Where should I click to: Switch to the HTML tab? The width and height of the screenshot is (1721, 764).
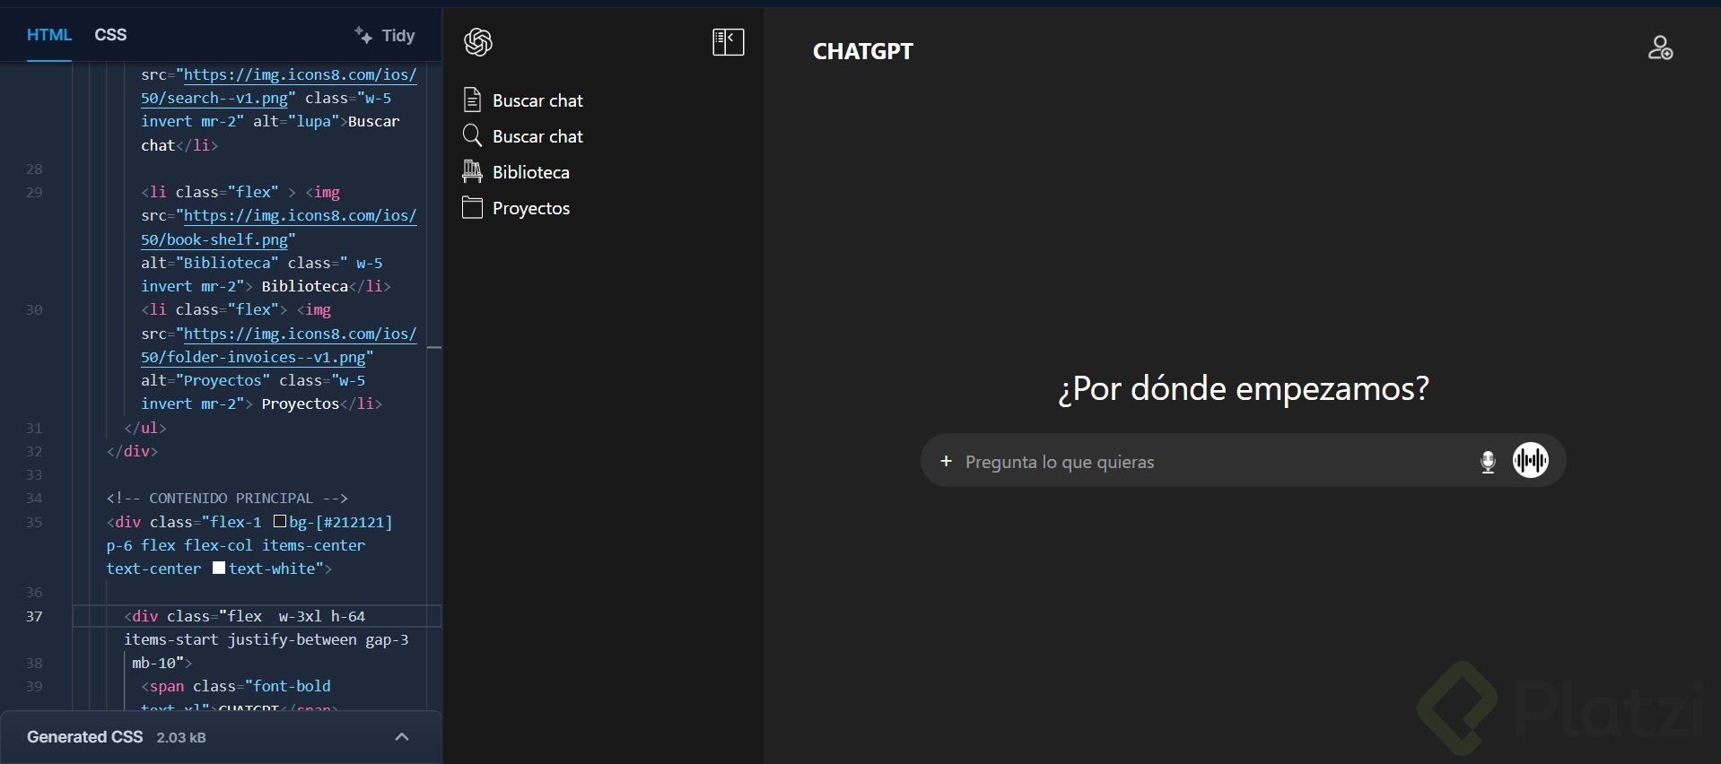point(49,35)
